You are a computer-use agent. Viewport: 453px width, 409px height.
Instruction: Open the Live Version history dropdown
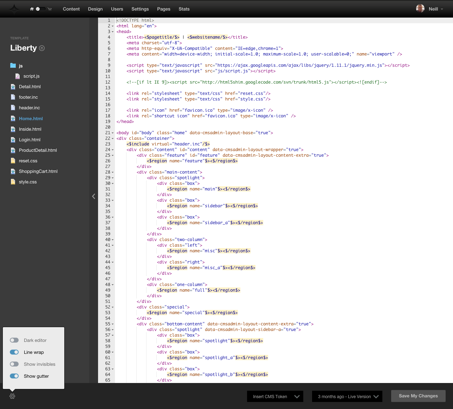coord(347,396)
